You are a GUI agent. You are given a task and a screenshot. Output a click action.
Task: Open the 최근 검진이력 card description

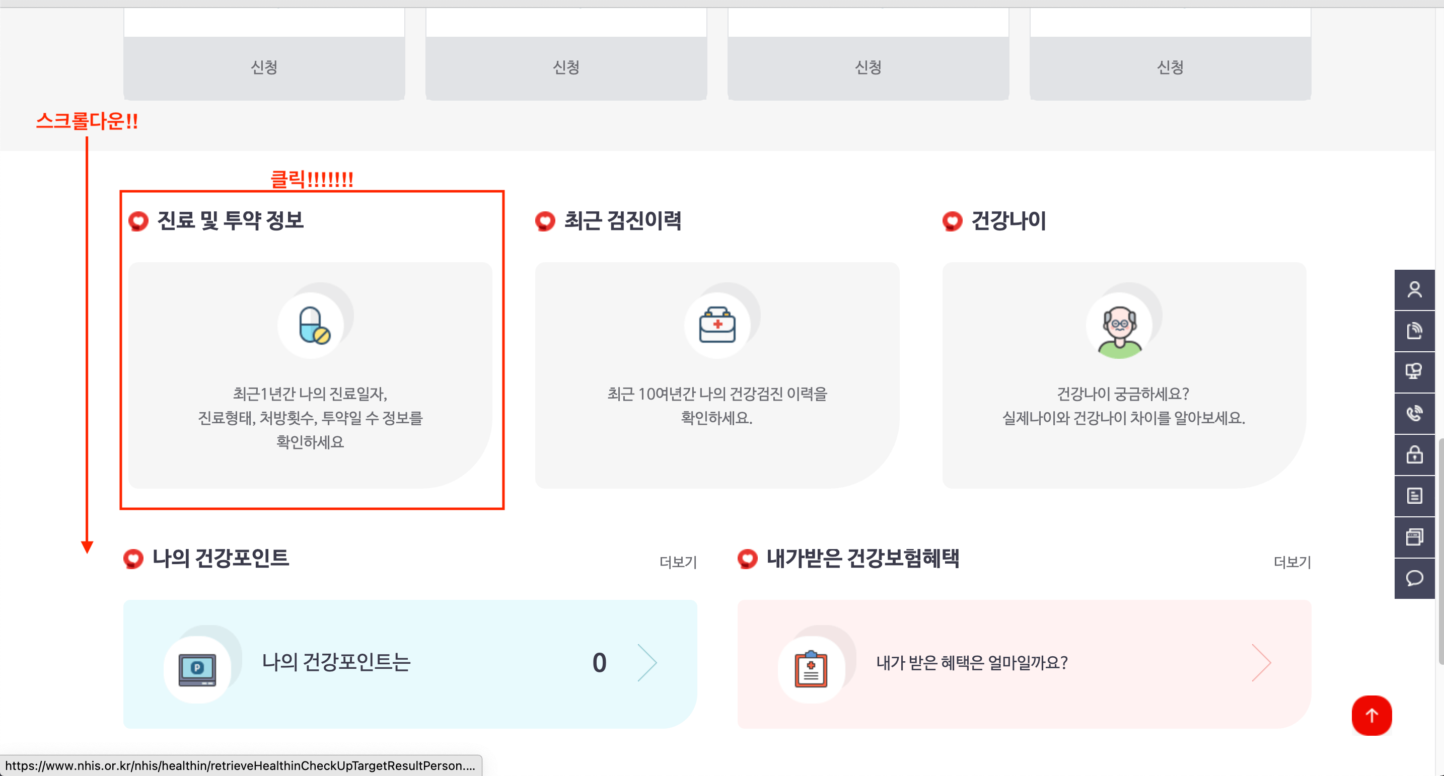coord(716,406)
